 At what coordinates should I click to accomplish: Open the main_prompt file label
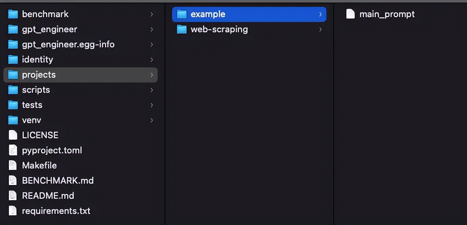pos(387,14)
